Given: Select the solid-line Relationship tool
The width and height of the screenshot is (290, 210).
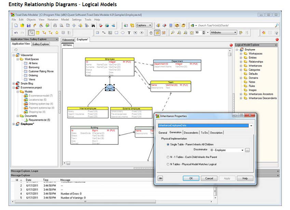Looking at the screenshot, I should [x=44, y=33].
